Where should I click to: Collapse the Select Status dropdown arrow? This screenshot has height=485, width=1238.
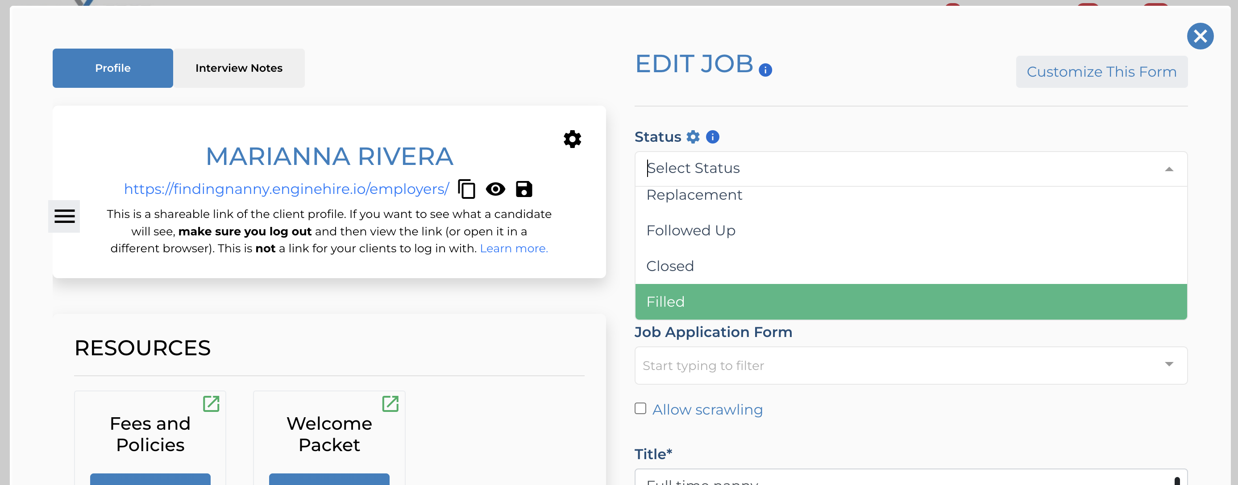click(1169, 169)
